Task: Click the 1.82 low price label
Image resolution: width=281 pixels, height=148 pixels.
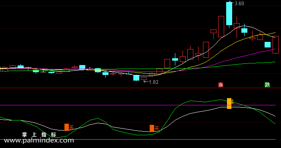Action: [154, 82]
